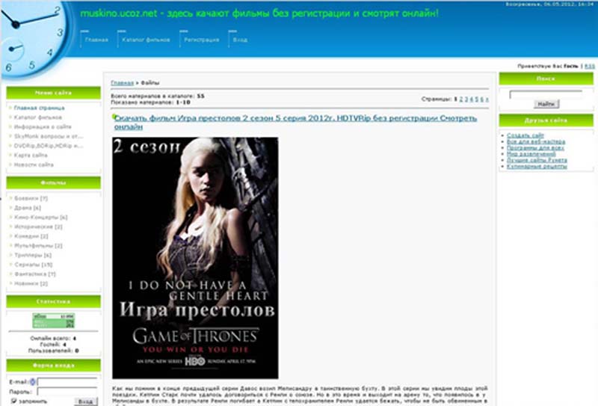
Task: Select the Комедии [2] category
Action: pos(31,236)
